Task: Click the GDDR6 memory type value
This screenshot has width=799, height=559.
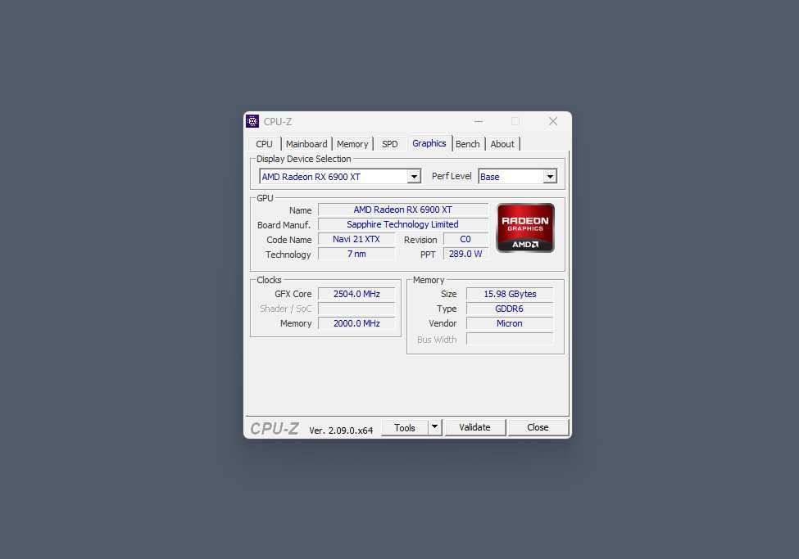Action: [x=510, y=309]
